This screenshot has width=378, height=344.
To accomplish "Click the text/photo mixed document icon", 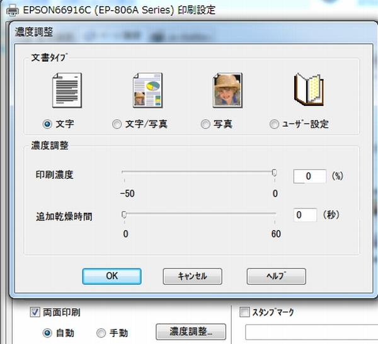I will pyautogui.click(x=147, y=90).
